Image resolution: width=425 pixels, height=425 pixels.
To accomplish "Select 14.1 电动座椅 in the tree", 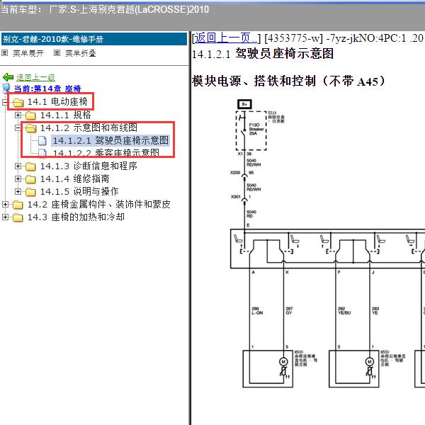I will click(57, 101).
